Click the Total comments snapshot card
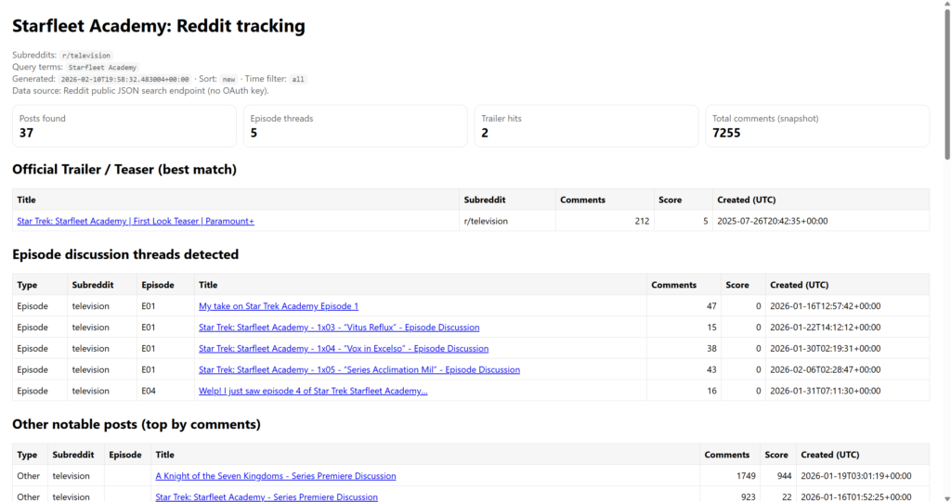The width and height of the screenshot is (951, 502). click(x=816, y=125)
